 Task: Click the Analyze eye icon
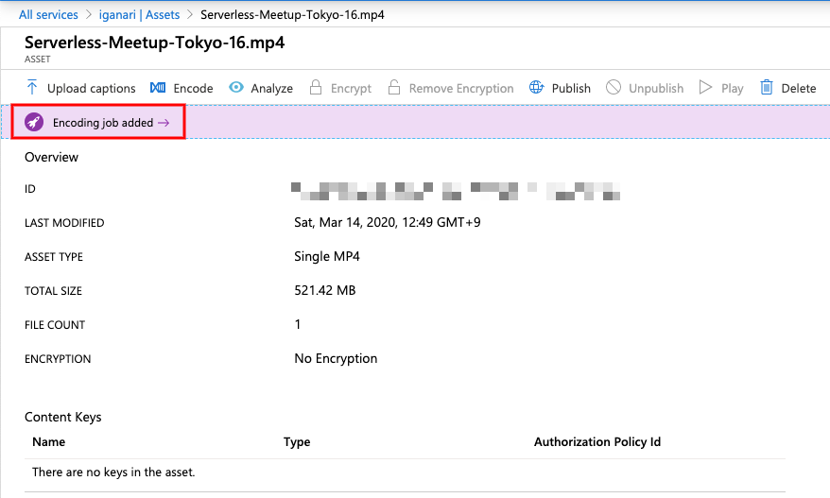coord(236,87)
